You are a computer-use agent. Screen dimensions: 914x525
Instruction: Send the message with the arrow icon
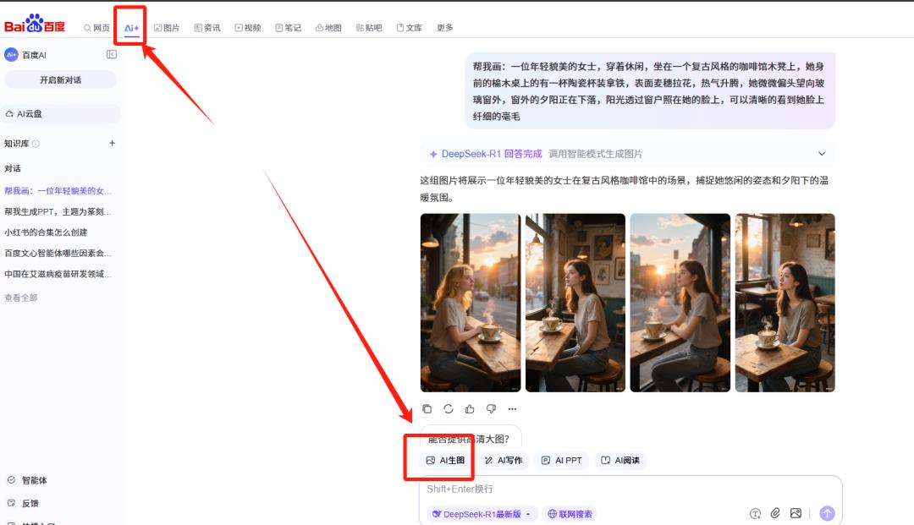point(827,514)
